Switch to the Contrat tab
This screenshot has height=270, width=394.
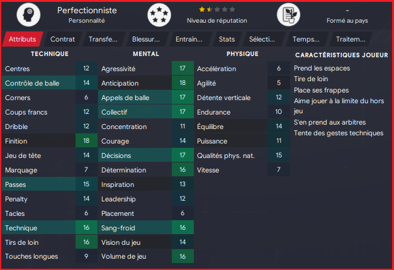coord(62,39)
